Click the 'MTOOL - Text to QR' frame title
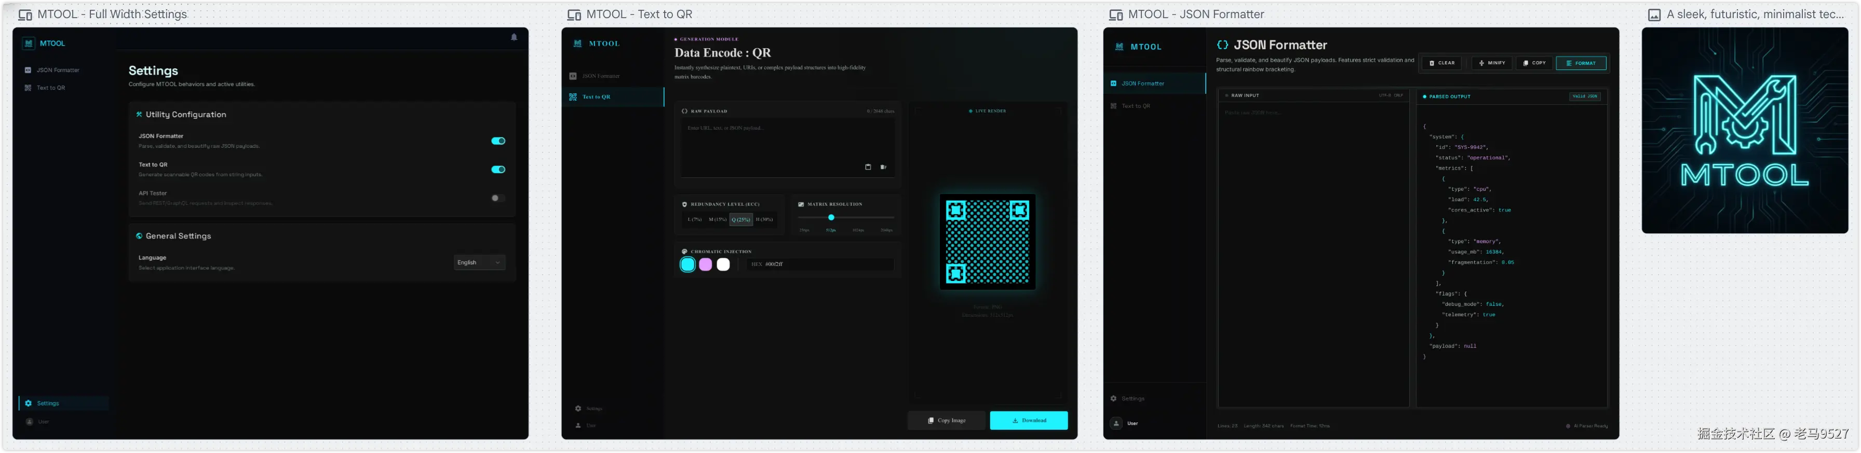The width and height of the screenshot is (1861, 453). (639, 15)
